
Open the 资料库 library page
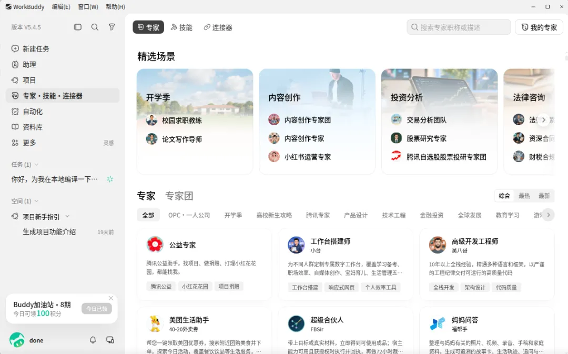coord(62,127)
